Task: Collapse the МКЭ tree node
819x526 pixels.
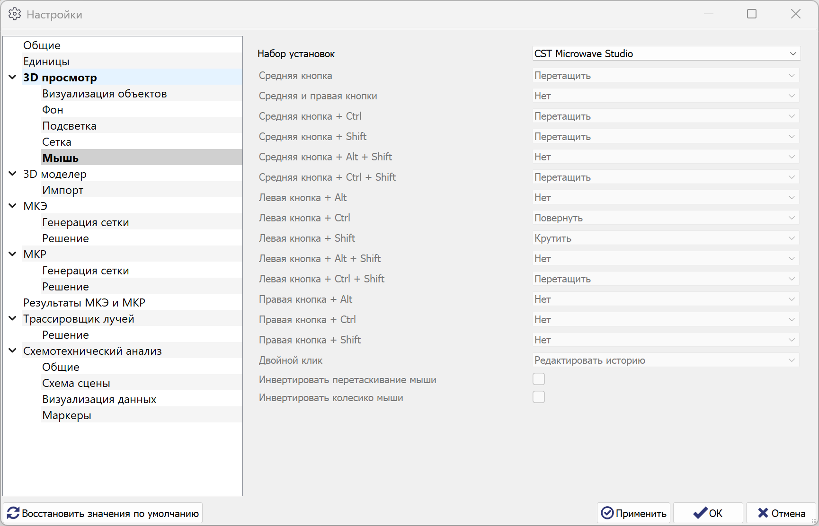Action: click(13, 206)
